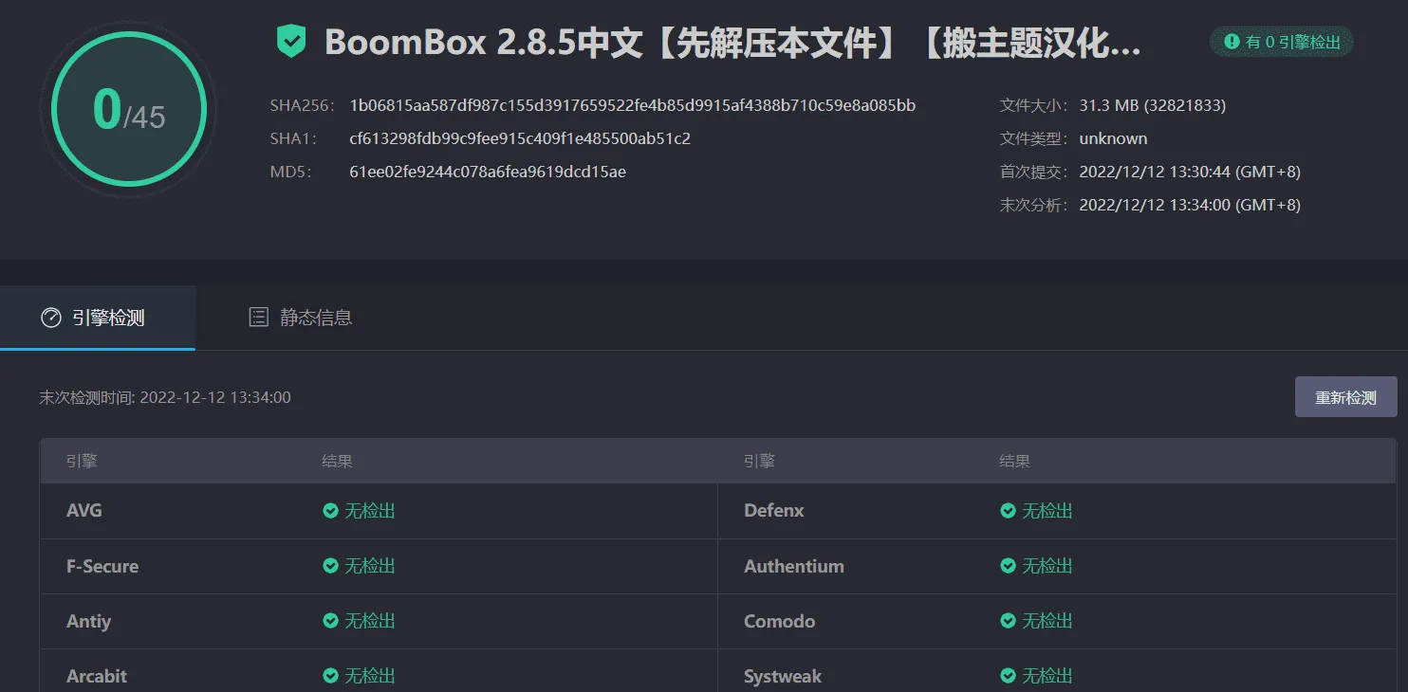Image resolution: width=1408 pixels, height=692 pixels.
Task: Click the Authentium engine name
Action: click(794, 566)
